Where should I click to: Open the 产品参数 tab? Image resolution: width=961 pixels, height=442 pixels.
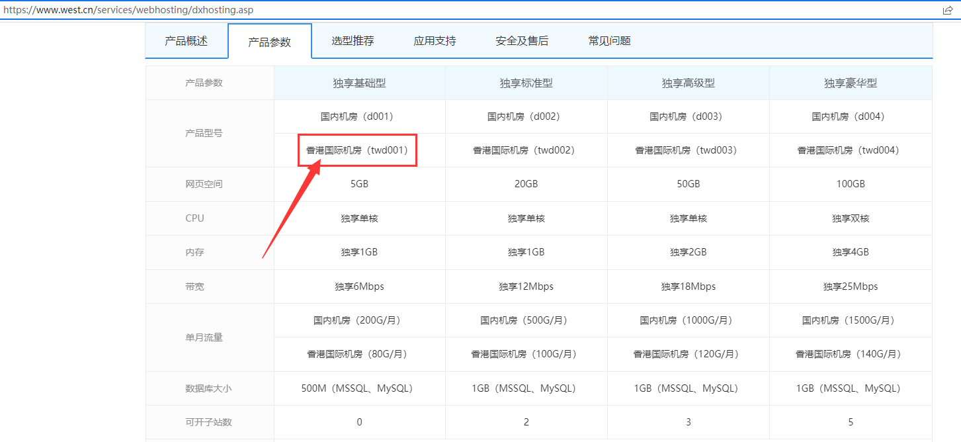269,40
